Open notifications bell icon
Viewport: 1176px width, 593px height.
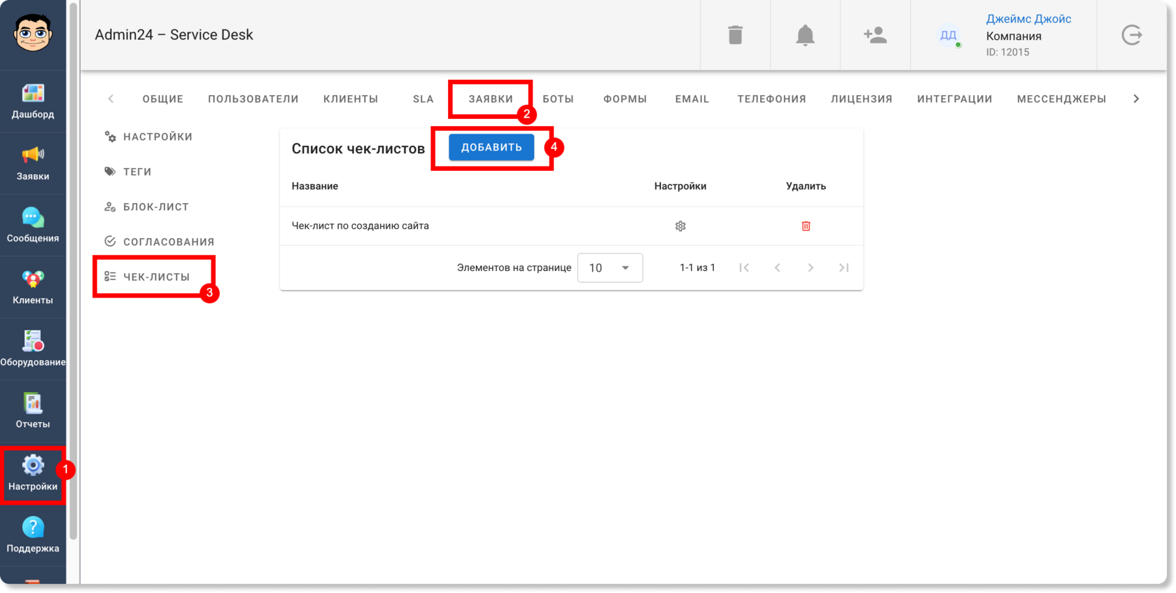point(805,35)
